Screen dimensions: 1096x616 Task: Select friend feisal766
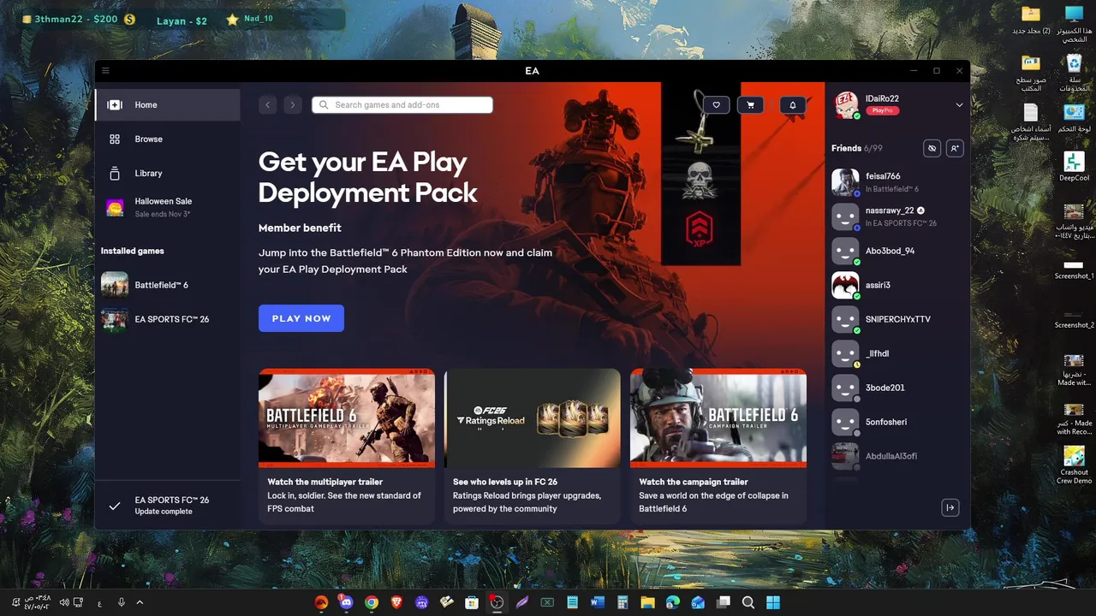click(897, 182)
